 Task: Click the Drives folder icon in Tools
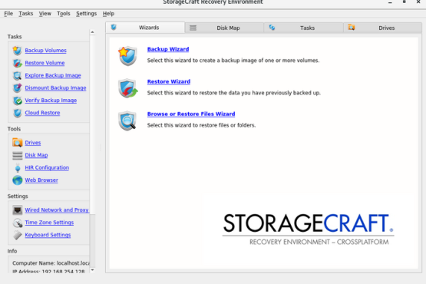(x=17, y=143)
